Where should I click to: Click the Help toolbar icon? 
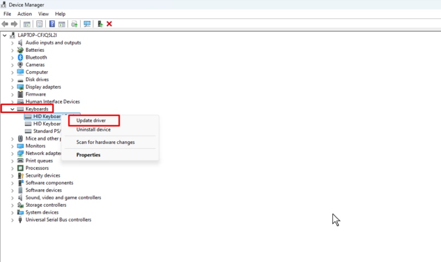52,24
